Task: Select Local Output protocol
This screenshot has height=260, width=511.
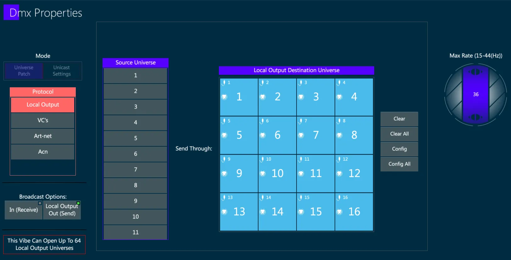Action: (x=43, y=105)
